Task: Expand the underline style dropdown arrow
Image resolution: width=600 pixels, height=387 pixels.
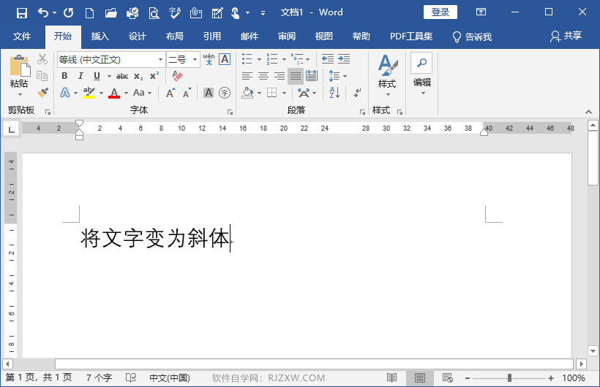Action: coord(109,76)
